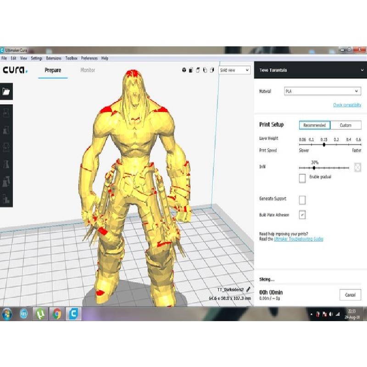Tick the Generate Support checkbox
367x367 pixels.
[x=302, y=200]
